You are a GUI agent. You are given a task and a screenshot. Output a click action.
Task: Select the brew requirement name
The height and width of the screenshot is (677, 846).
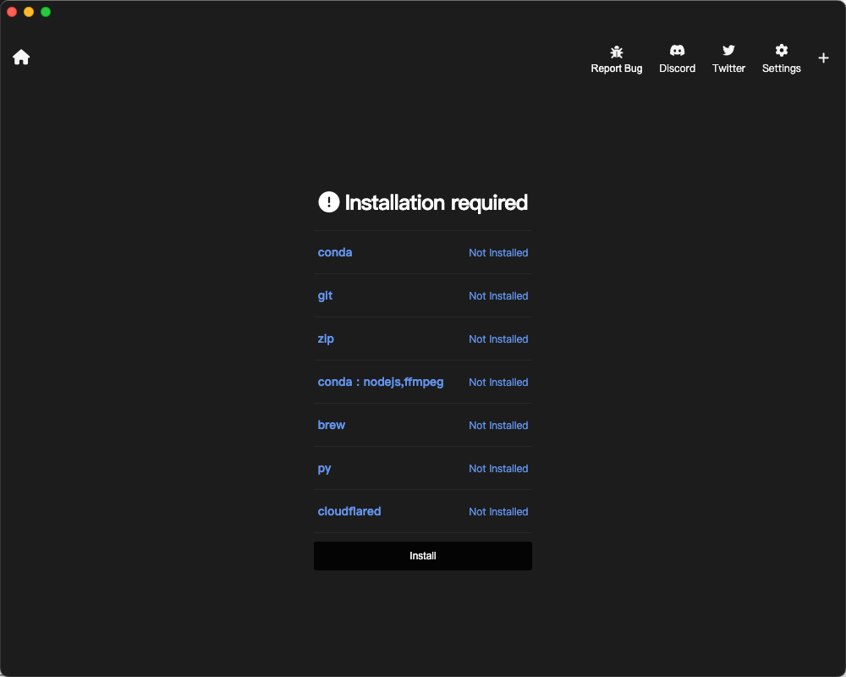(x=332, y=425)
